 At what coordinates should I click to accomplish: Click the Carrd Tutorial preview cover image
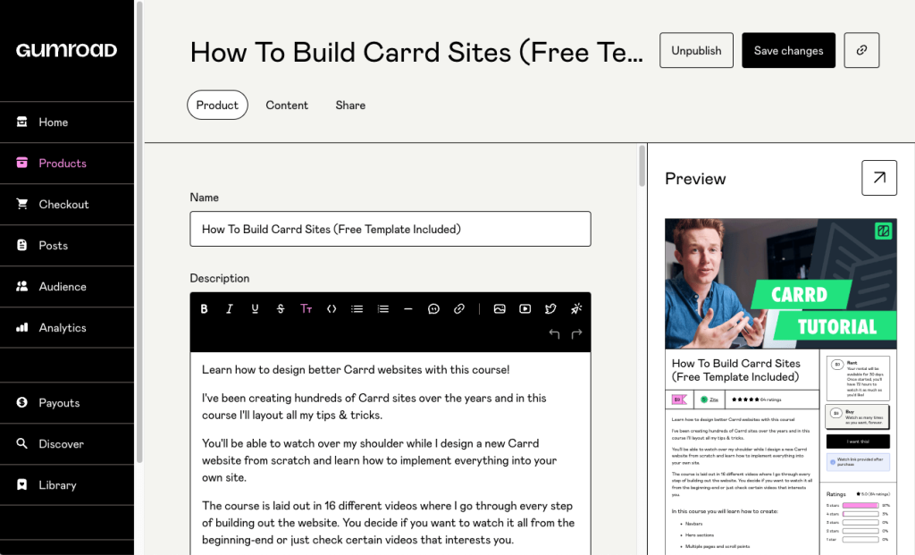(781, 283)
